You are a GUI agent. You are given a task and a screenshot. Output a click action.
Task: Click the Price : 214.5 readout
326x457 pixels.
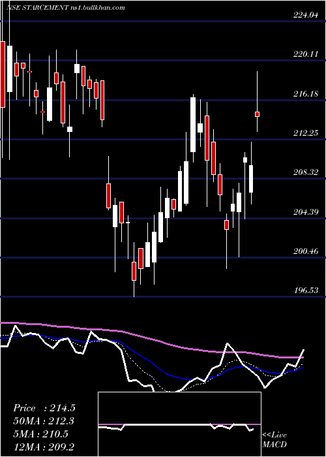click(44, 408)
